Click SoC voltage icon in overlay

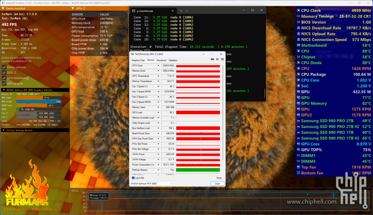pos(298,86)
